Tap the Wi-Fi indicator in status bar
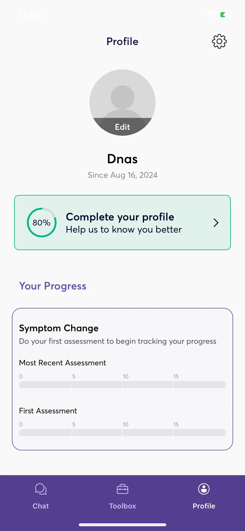 (212, 14)
